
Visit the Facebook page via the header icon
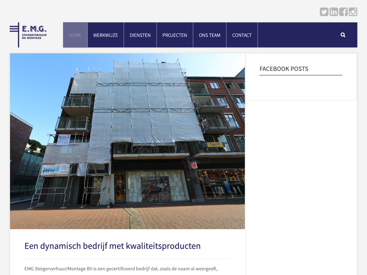pyautogui.click(x=343, y=12)
